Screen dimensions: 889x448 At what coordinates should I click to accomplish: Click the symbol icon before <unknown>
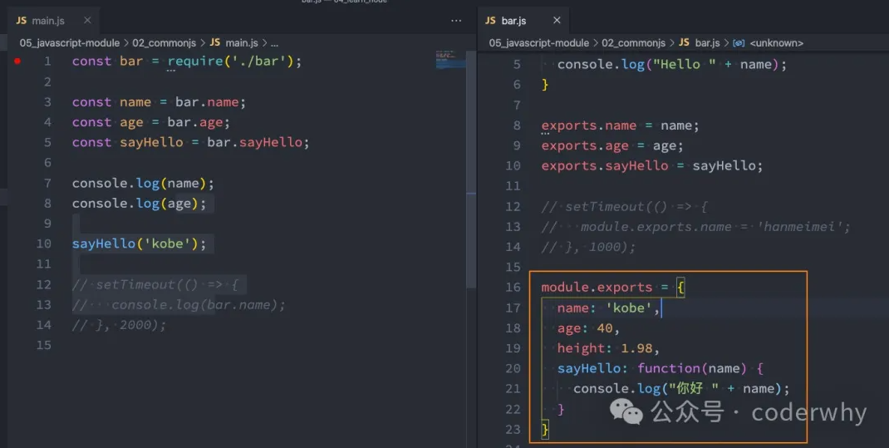coord(739,43)
